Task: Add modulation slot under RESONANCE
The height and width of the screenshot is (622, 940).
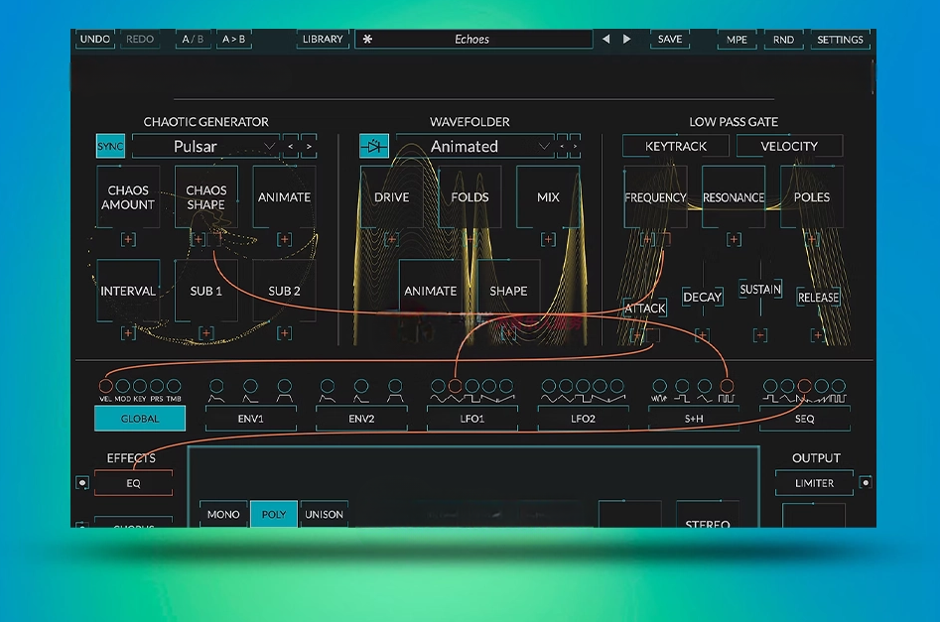Action: (734, 240)
